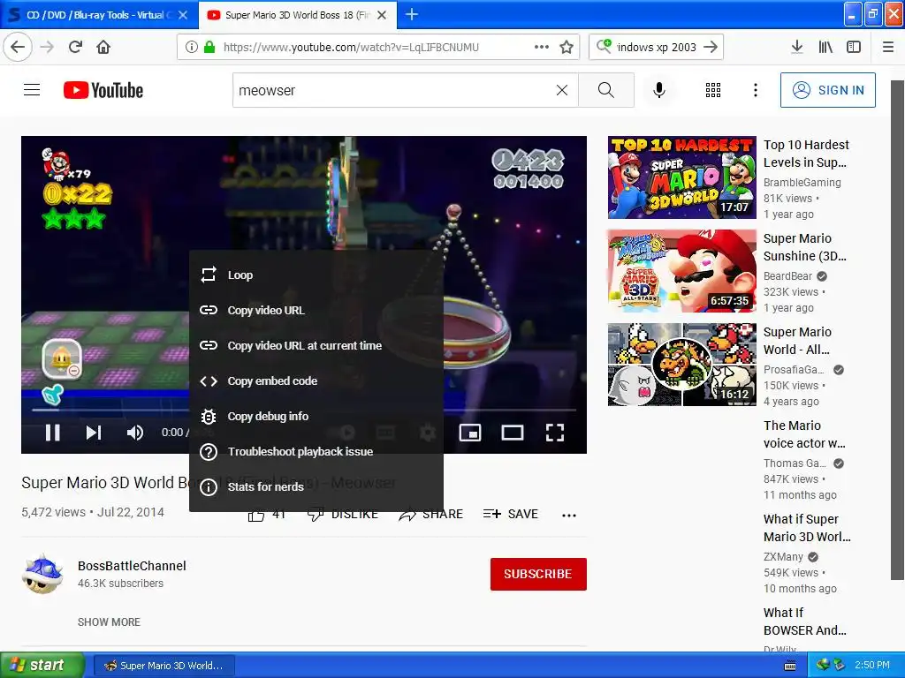The width and height of the screenshot is (905, 678).
Task: Mute the video volume
Action: pyautogui.click(x=134, y=433)
